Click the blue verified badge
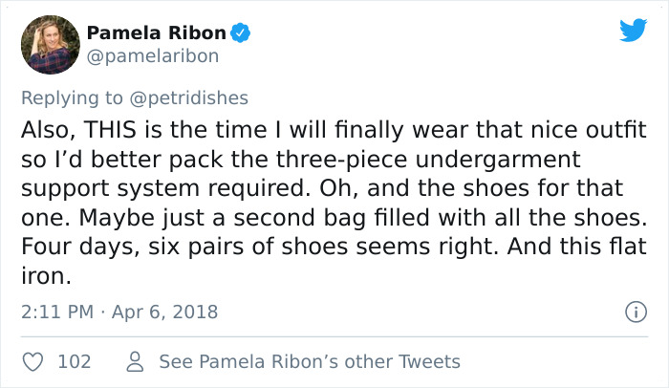The height and width of the screenshot is (388, 669). (243, 33)
